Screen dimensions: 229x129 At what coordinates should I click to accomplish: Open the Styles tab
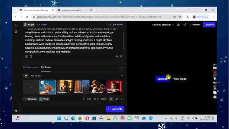(x=46, y=67)
